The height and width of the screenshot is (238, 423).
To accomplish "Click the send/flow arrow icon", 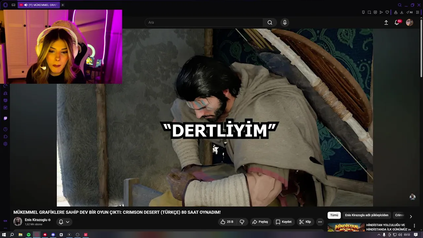I will (381, 12).
